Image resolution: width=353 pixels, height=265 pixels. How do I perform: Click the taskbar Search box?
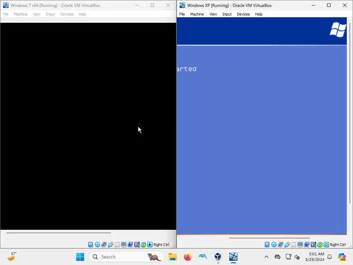[x=127, y=257]
